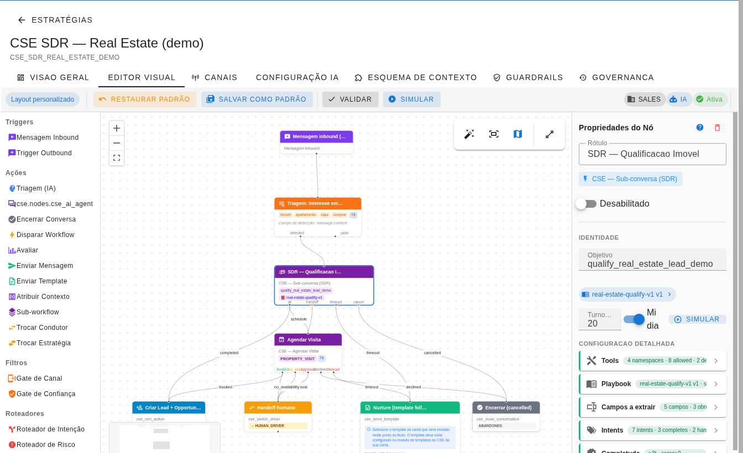Viewport: 743px width, 453px height.
Task: Expand the Tools configuration row
Action: (x=653, y=361)
